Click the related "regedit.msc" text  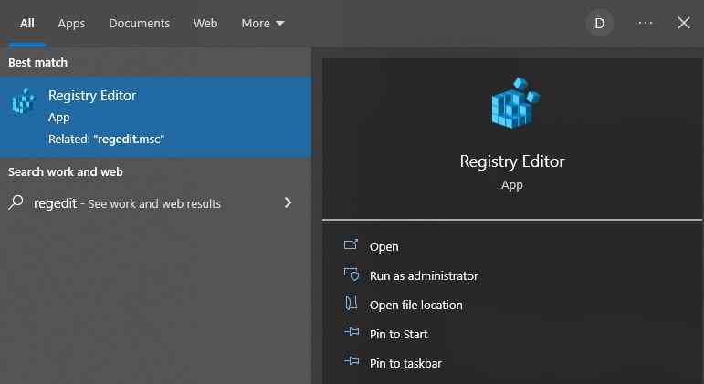pos(106,139)
